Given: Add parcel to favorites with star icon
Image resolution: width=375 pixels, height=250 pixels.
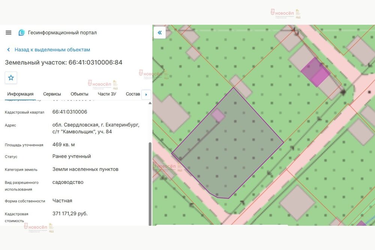Looking at the screenshot, I should 11,78.
